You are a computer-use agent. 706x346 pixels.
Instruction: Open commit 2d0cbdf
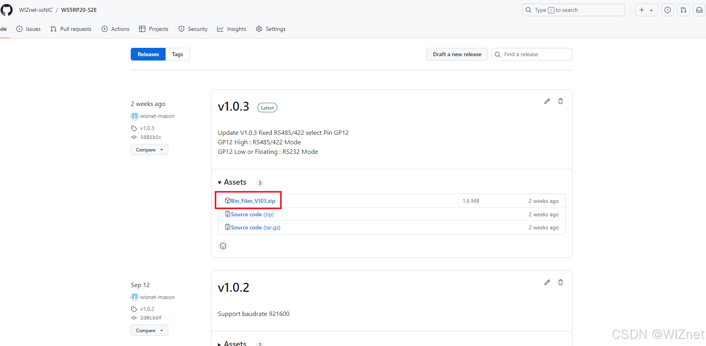coord(151,318)
